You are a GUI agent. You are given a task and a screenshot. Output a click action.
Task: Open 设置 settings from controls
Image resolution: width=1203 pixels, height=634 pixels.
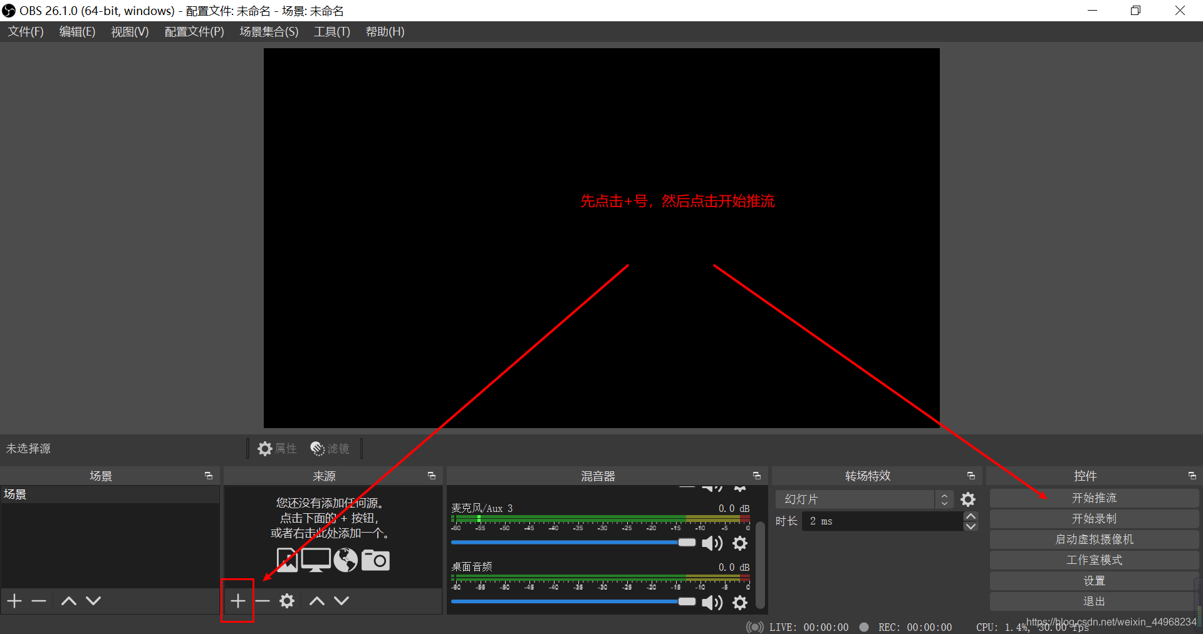click(x=1094, y=581)
